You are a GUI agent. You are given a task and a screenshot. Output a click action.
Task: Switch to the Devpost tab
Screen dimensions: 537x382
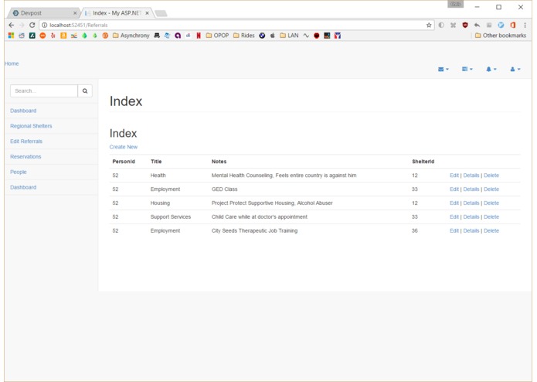pyautogui.click(x=42, y=13)
